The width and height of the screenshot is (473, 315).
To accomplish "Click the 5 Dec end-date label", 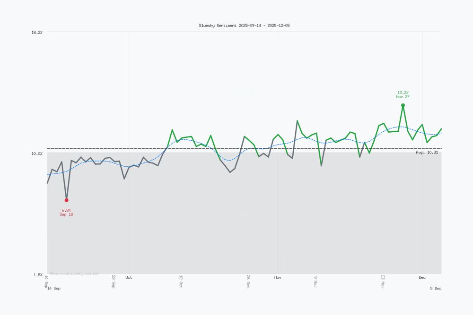I will pos(435,288).
